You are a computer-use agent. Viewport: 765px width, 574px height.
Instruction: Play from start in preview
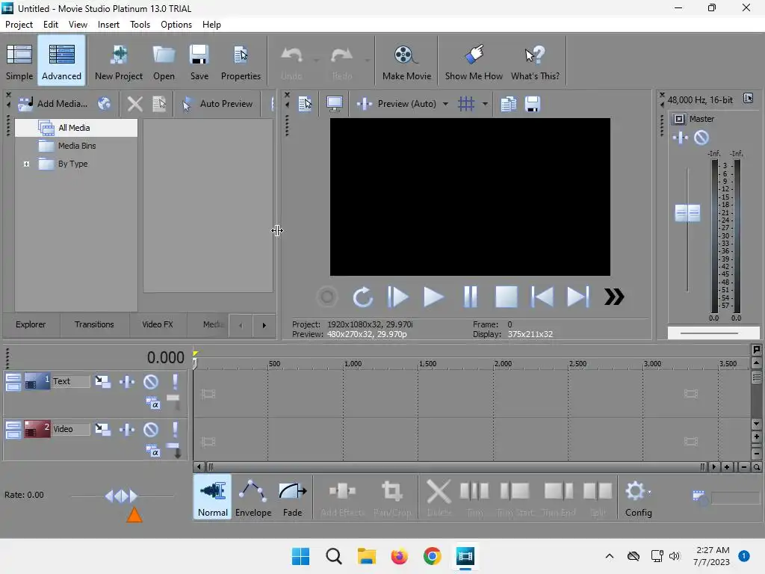click(397, 297)
